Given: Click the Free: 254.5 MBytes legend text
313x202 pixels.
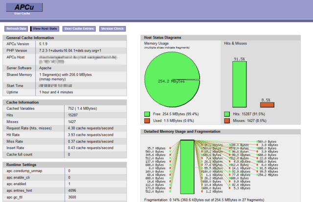Looking at the screenshot, I should point(176,114).
